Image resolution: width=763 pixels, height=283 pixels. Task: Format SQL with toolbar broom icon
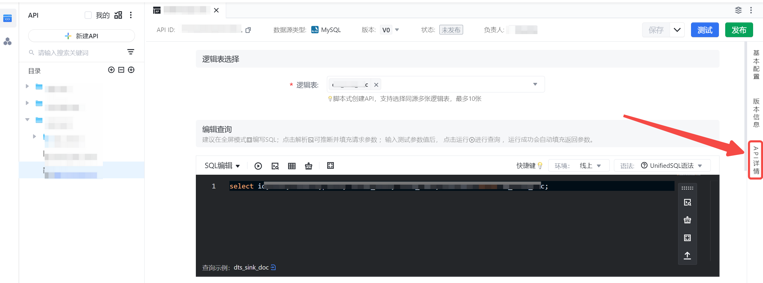tap(309, 166)
